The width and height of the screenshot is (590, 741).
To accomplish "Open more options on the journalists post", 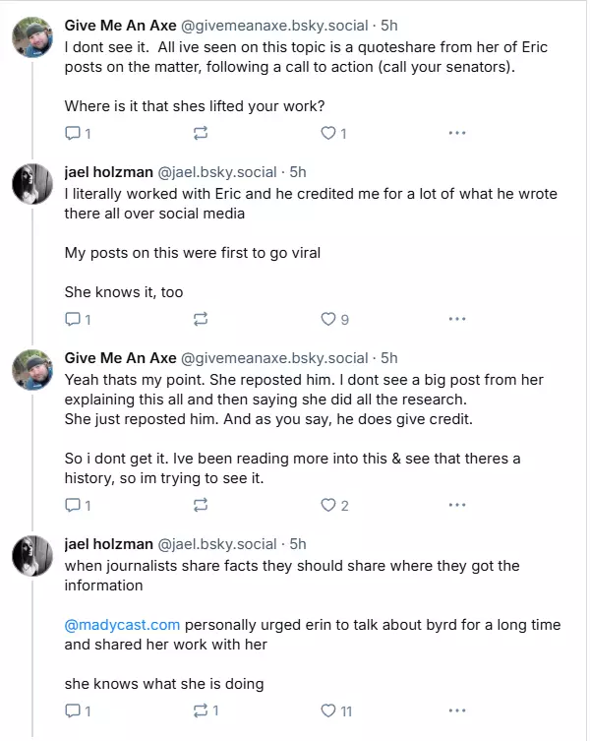I will click(457, 710).
